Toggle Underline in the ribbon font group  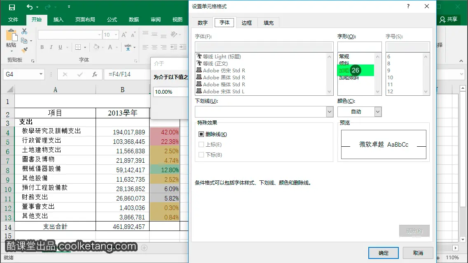(60, 47)
